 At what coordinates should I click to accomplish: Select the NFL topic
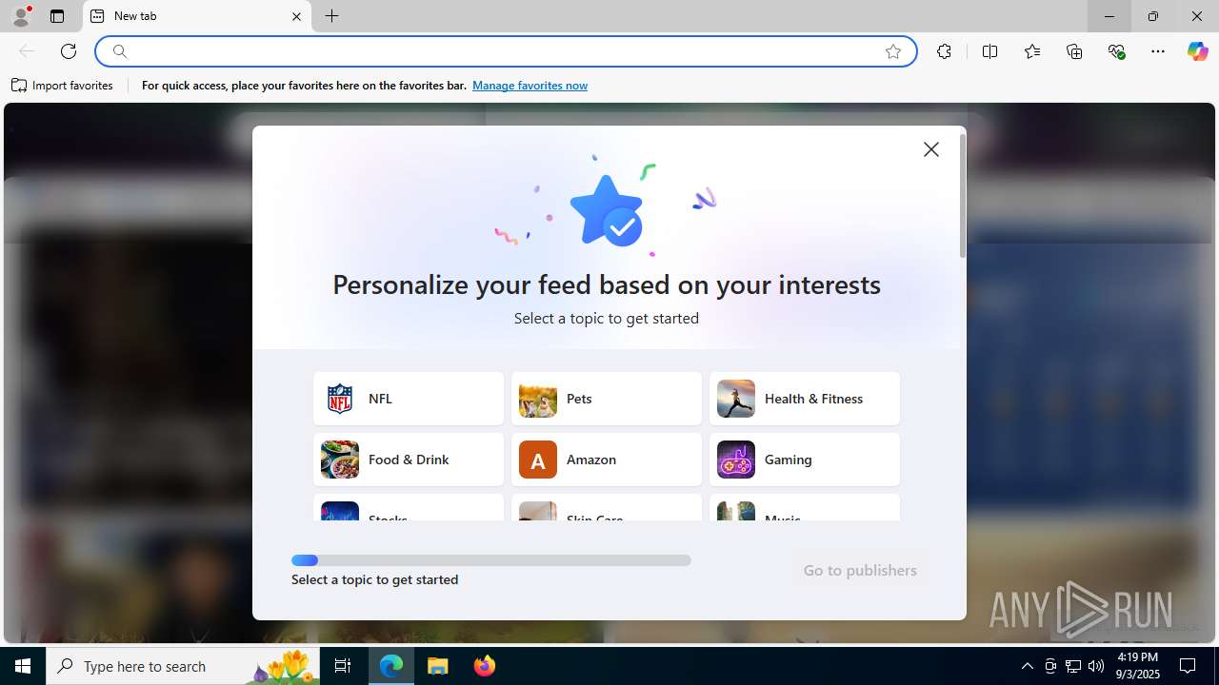point(409,399)
